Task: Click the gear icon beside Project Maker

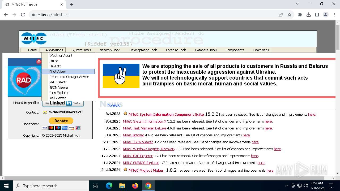Action: [125, 170]
